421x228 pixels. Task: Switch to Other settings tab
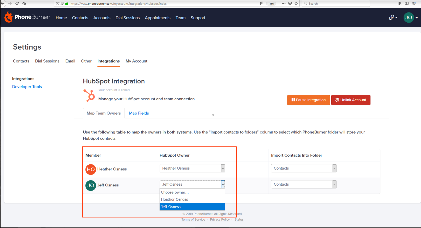(x=86, y=61)
